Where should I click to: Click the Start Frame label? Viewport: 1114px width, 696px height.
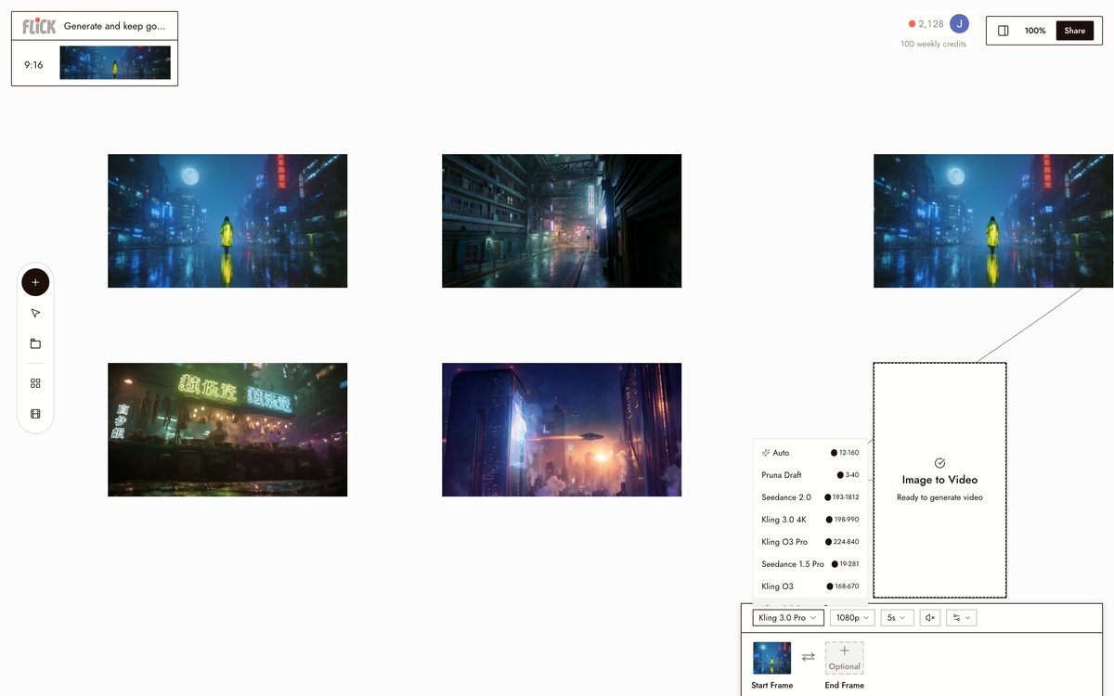(x=772, y=685)
